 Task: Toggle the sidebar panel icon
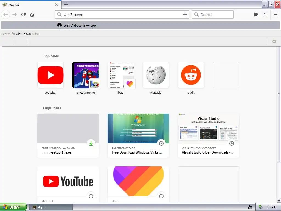tap(265, 15)
